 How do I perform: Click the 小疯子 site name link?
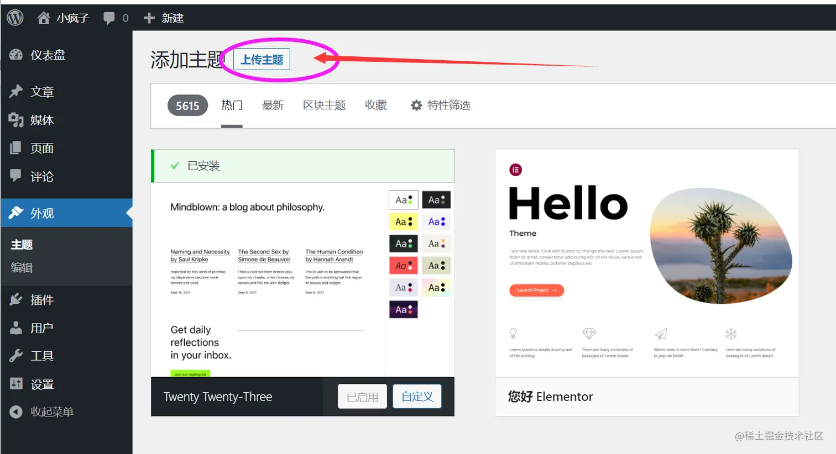72,18
